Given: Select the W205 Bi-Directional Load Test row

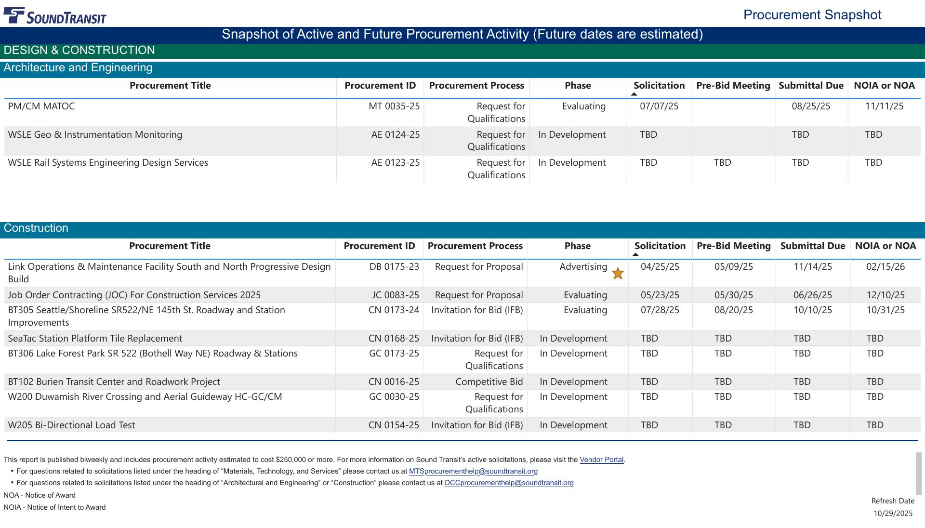Looking at the screenshot, I should point(71,425).
